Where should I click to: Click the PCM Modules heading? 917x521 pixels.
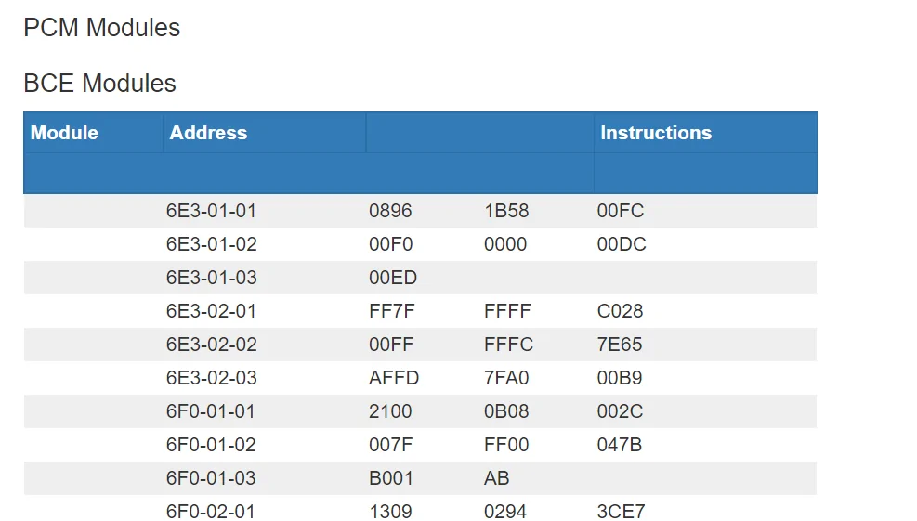coord(101,28)
